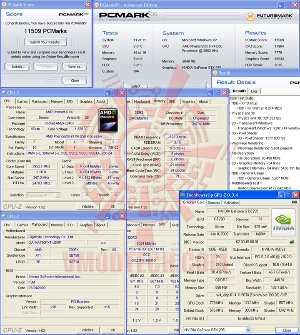Click the To Excel button
Viewport: 300px width, 335px height.
point(46,67)
